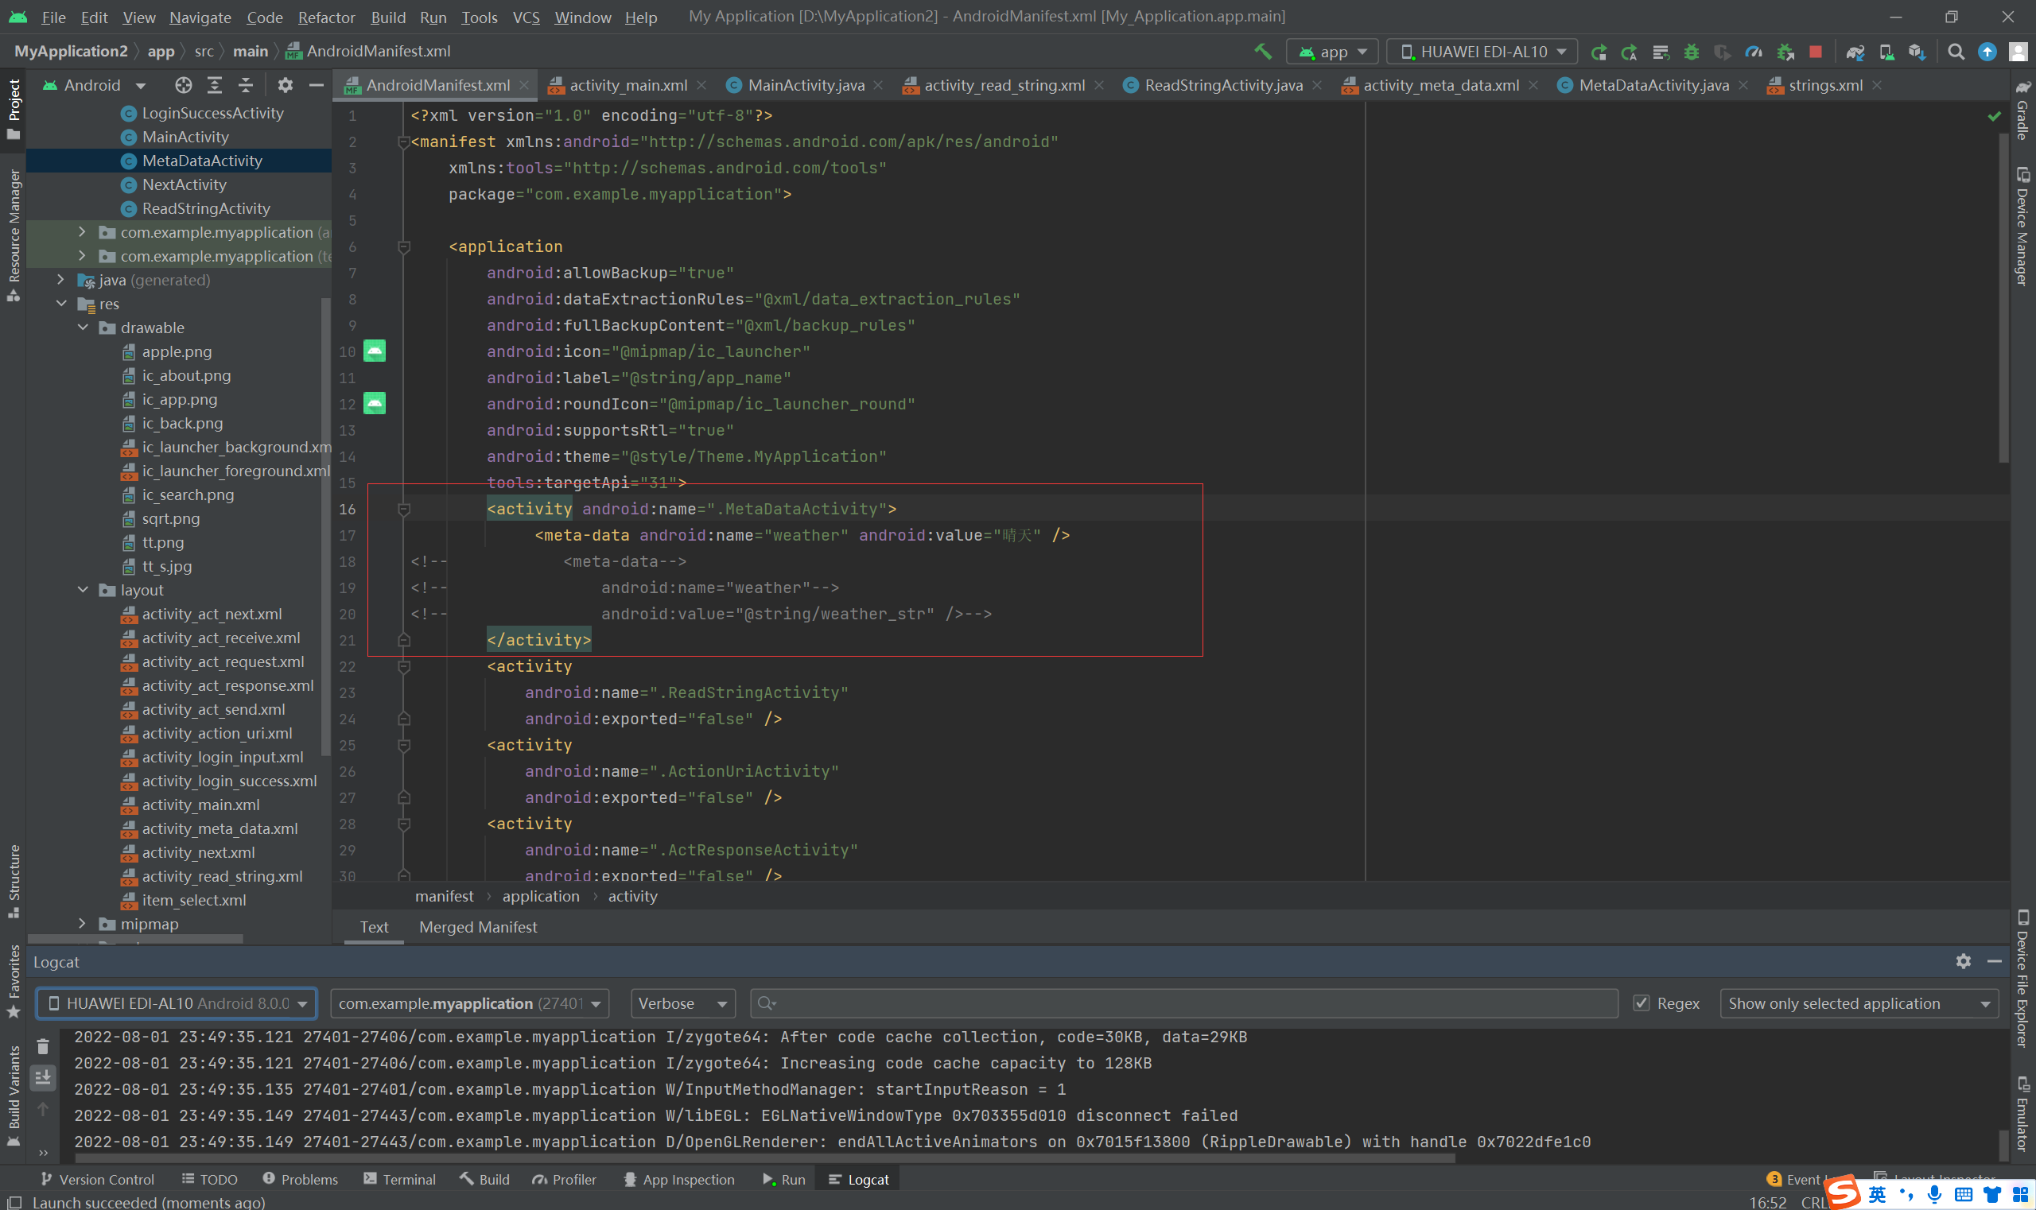Screen dimensions: 2036x1210
Task: Stop the running app
Action: (x=1815, y=52)
